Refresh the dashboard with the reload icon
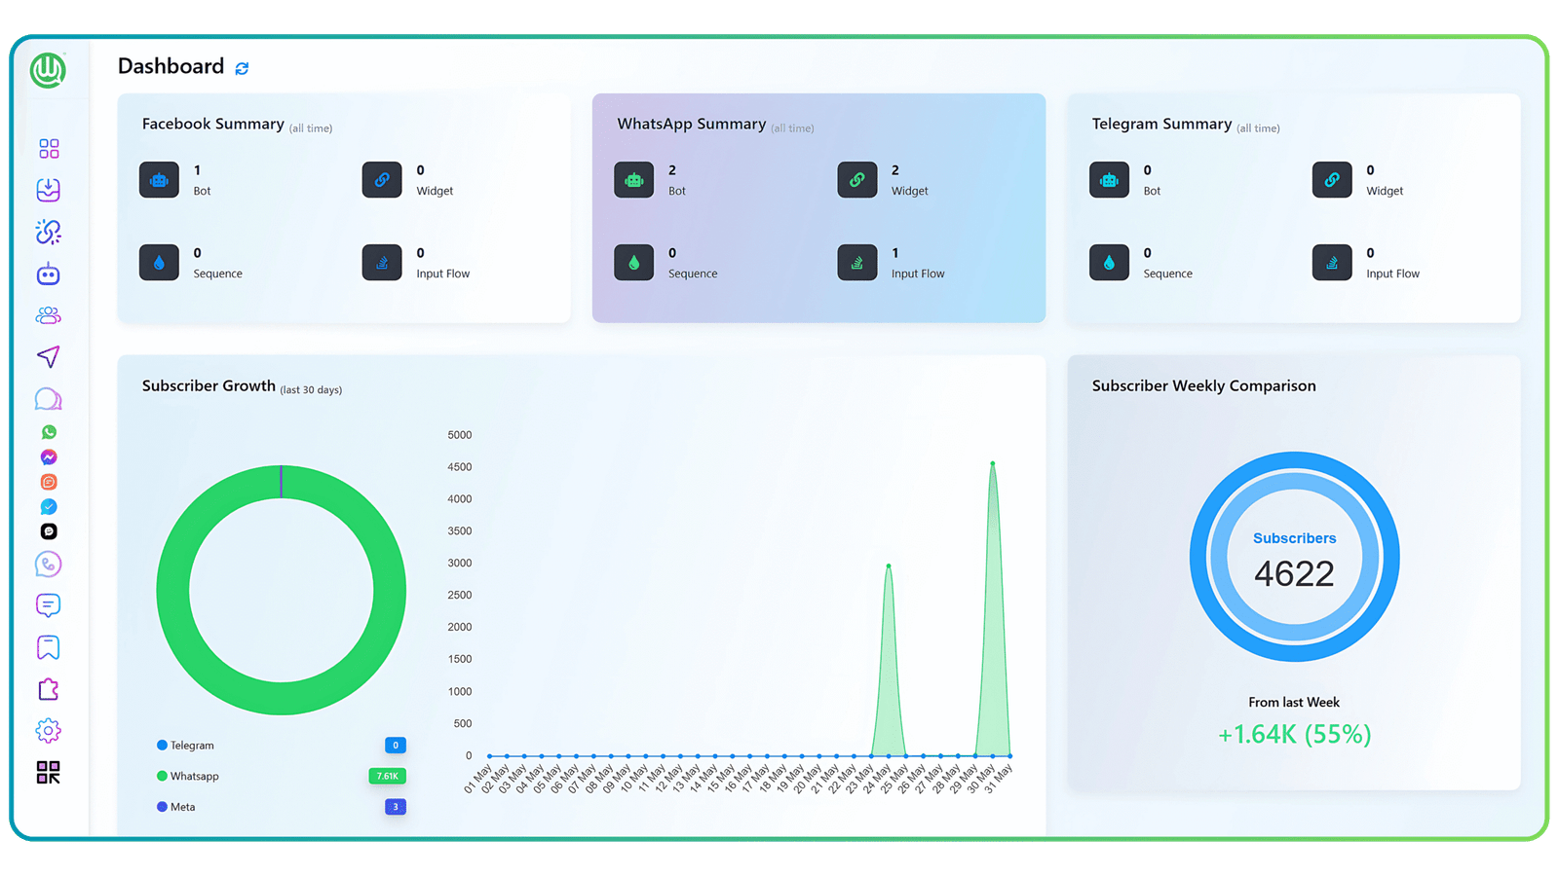1559x876 pixels. click(242, 68)
